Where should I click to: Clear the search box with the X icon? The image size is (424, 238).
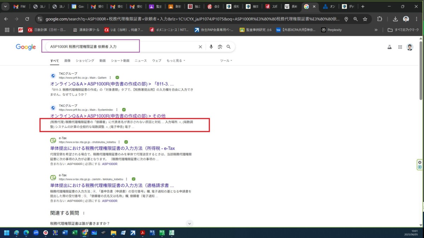200,47
